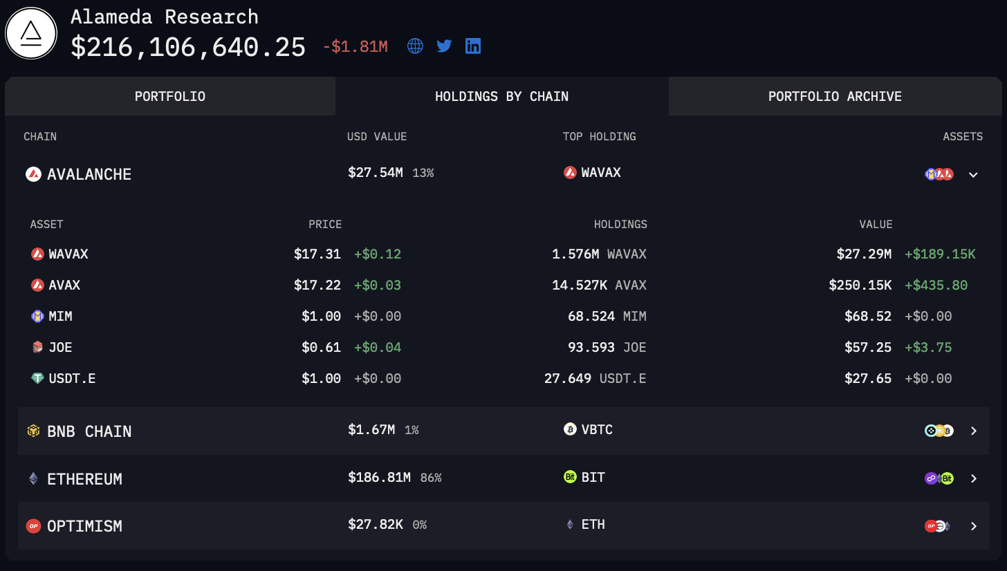Click the AVAX asset name
This screenshot has width=1007, height=571.
pyautogui.click(x=64, y=285)
